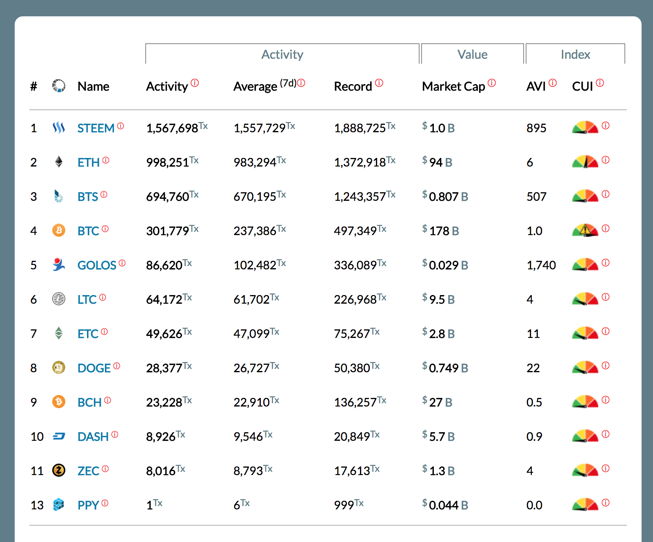Open the DOGE link
The width and height of the screenshot is (653, 542).
[x=94, y=368]
